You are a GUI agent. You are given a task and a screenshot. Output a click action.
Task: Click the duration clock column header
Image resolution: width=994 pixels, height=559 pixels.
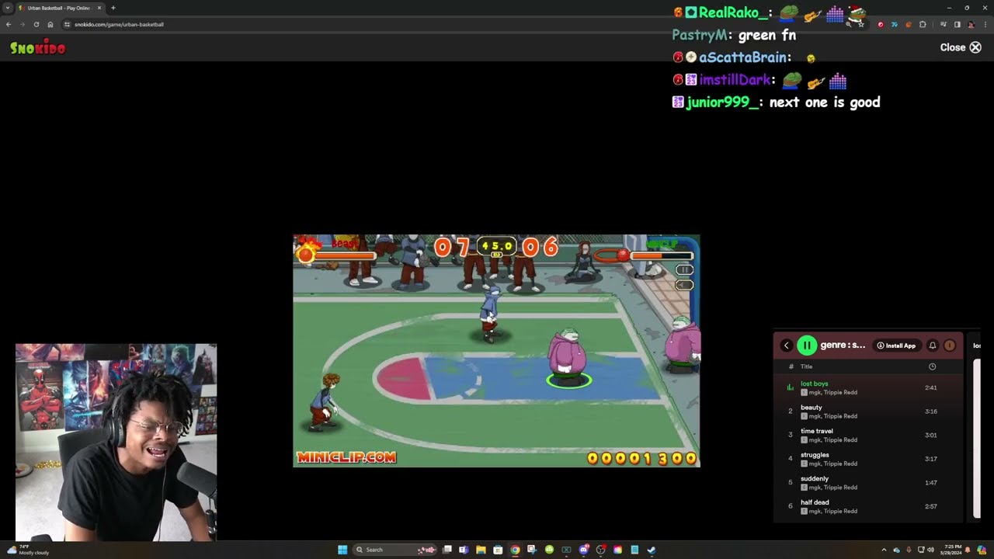pos(932,366)
